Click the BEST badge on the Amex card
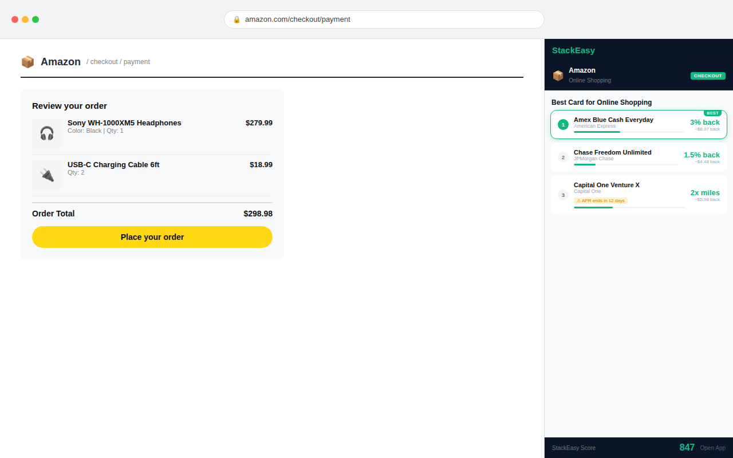This screenshot has height=458, width=733. click(x=712, y=113)
